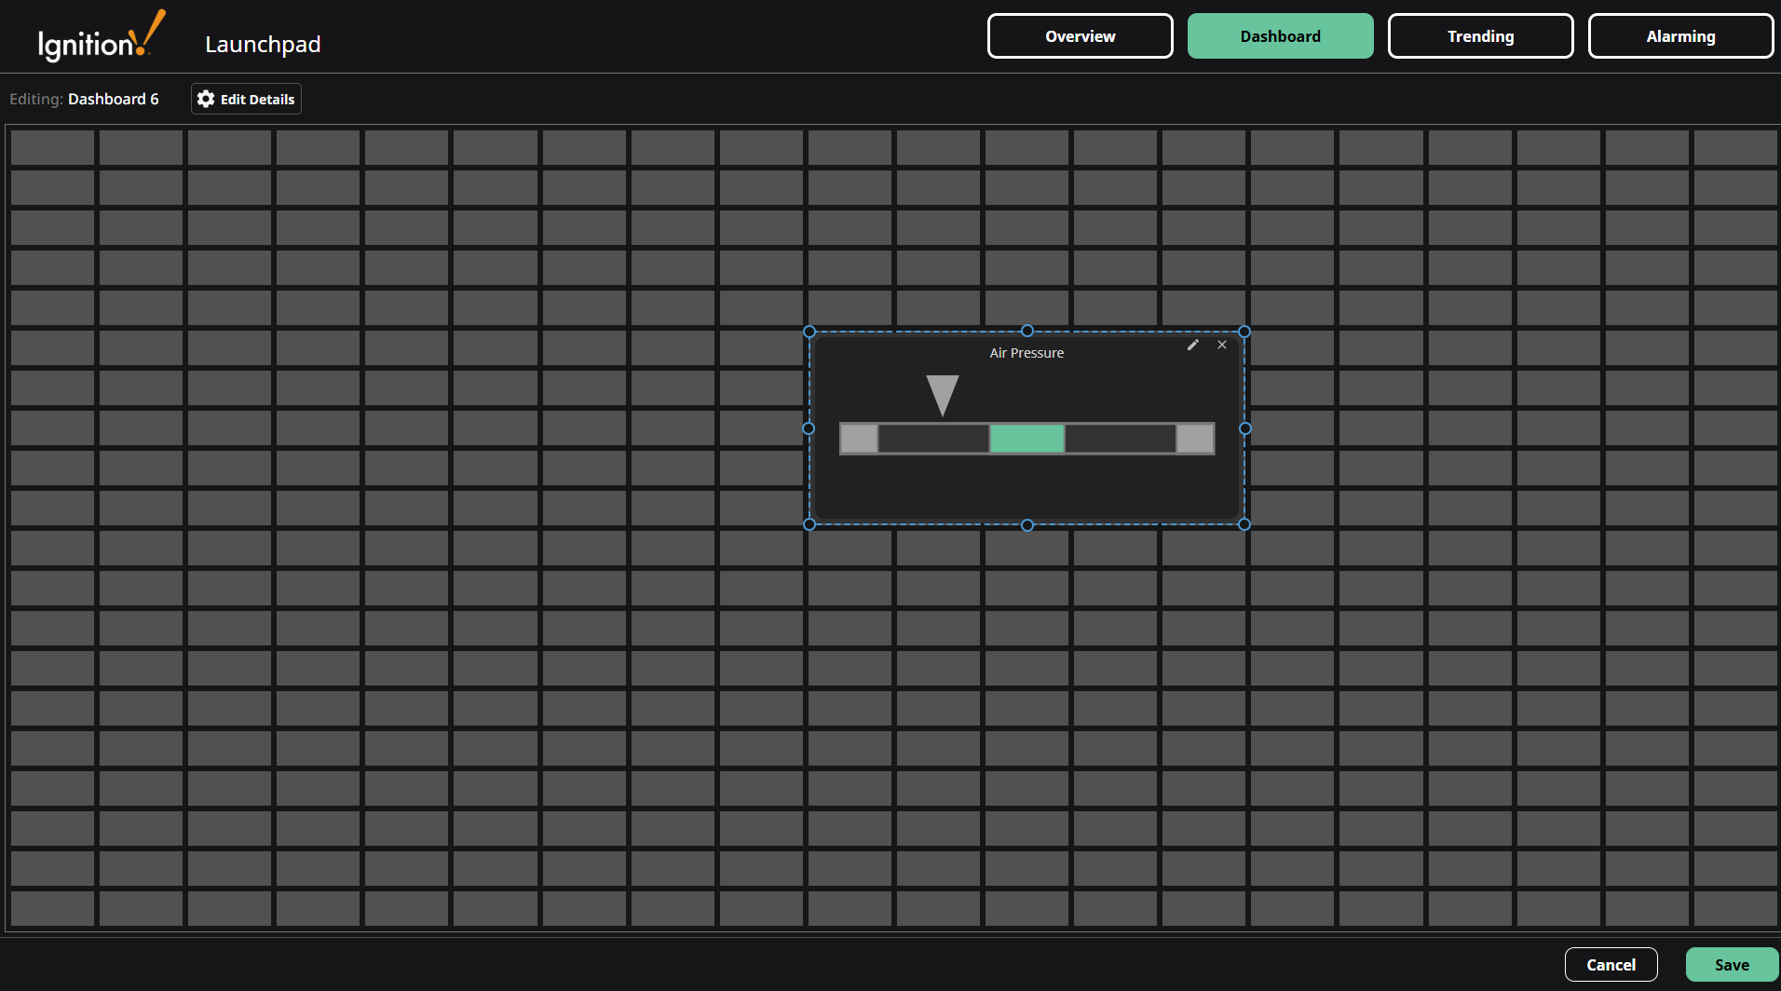Click the gear icon beside Edit Details
This screenshot has width=1781, height=991.
pyautogui.click(x=205, y=99)
